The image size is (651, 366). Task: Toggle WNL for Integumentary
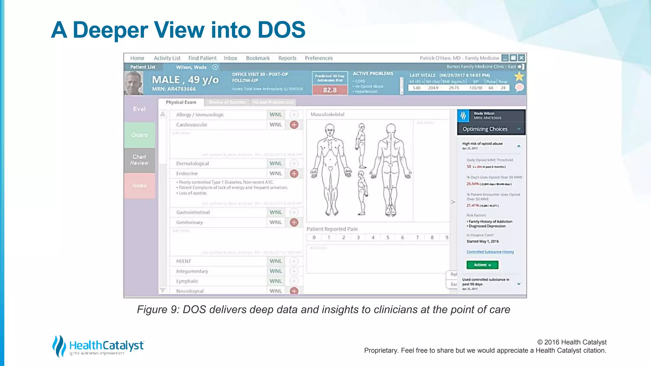276,271
